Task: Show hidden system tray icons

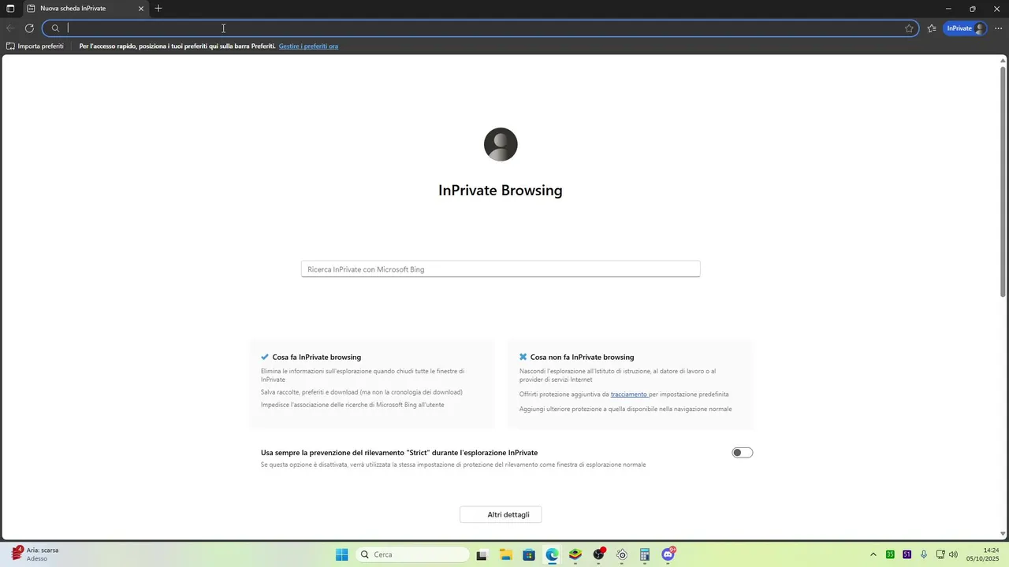Action: pyautogui.click(x=873, y=555)
